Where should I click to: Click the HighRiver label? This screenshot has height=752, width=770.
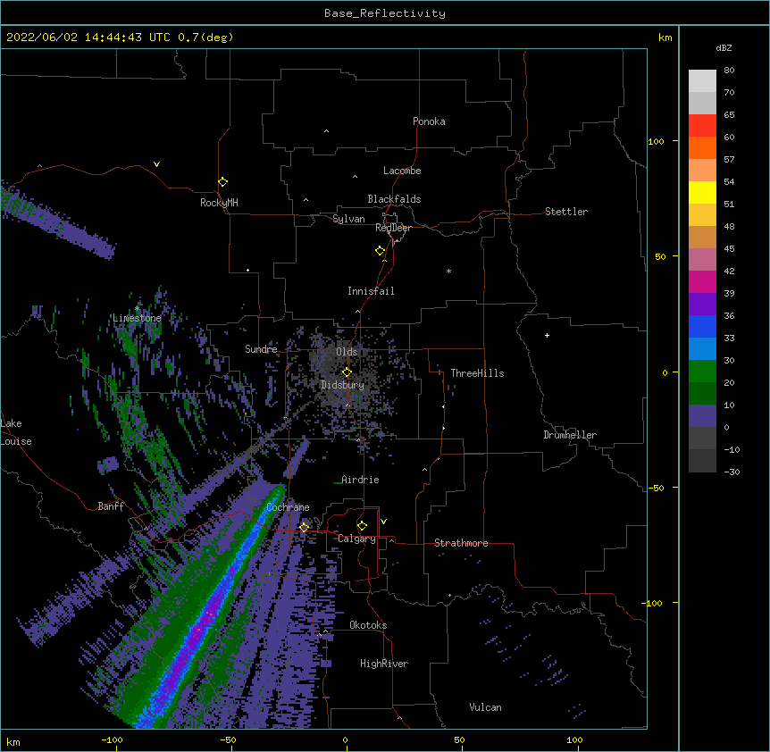(x=384, y=664)
